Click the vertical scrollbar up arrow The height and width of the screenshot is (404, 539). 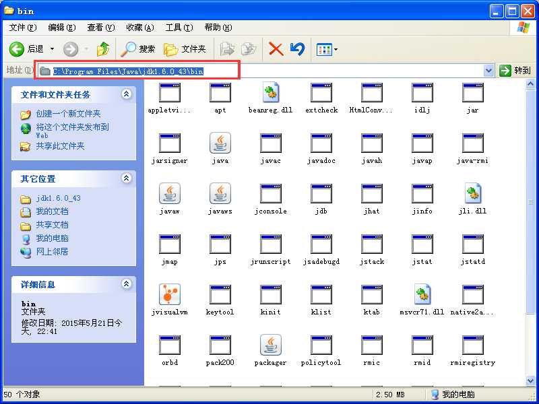pyautogui.click(x=530, y=83)
